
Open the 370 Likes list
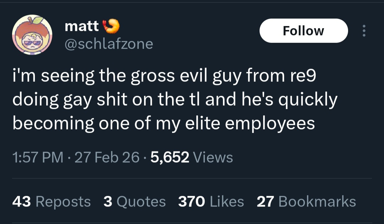pyautogui.click(x=211, y=202)
